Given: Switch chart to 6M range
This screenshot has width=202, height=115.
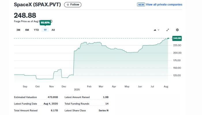Looking at the screenshot, I should (27, 30).
